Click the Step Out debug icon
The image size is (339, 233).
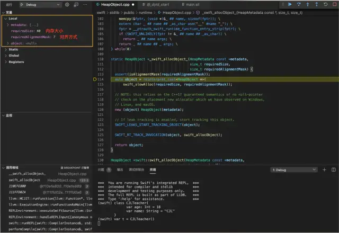point(317,4)
